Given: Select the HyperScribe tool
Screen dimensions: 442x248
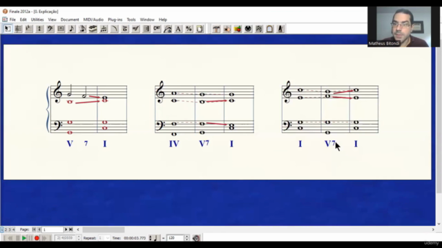Looking at the screenshot, I should pos(93,29).
